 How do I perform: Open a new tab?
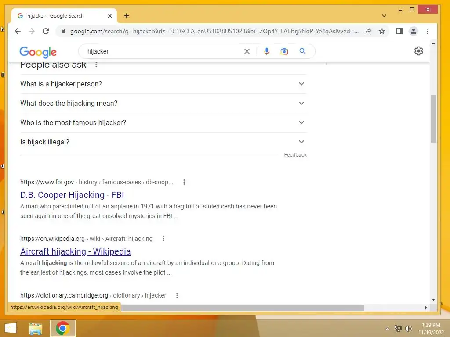[127, 16]
